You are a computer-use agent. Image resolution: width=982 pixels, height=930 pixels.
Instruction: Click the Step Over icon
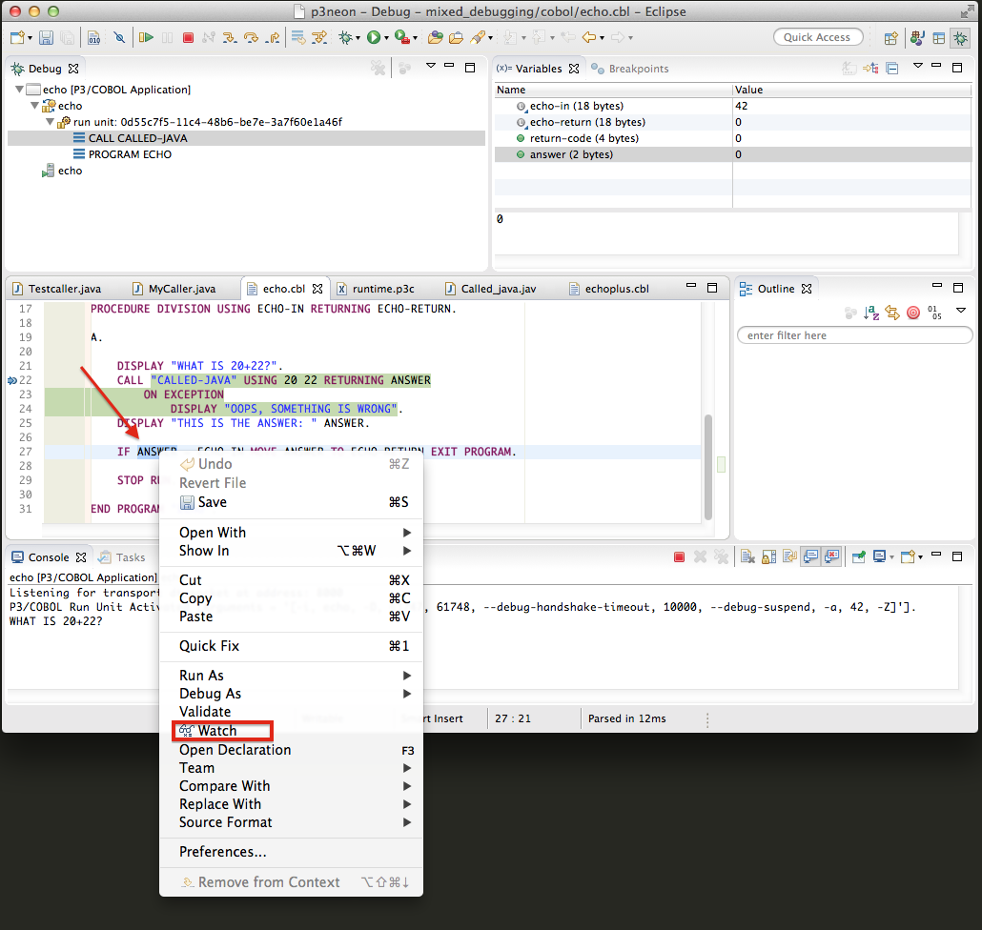pos(251,37)
